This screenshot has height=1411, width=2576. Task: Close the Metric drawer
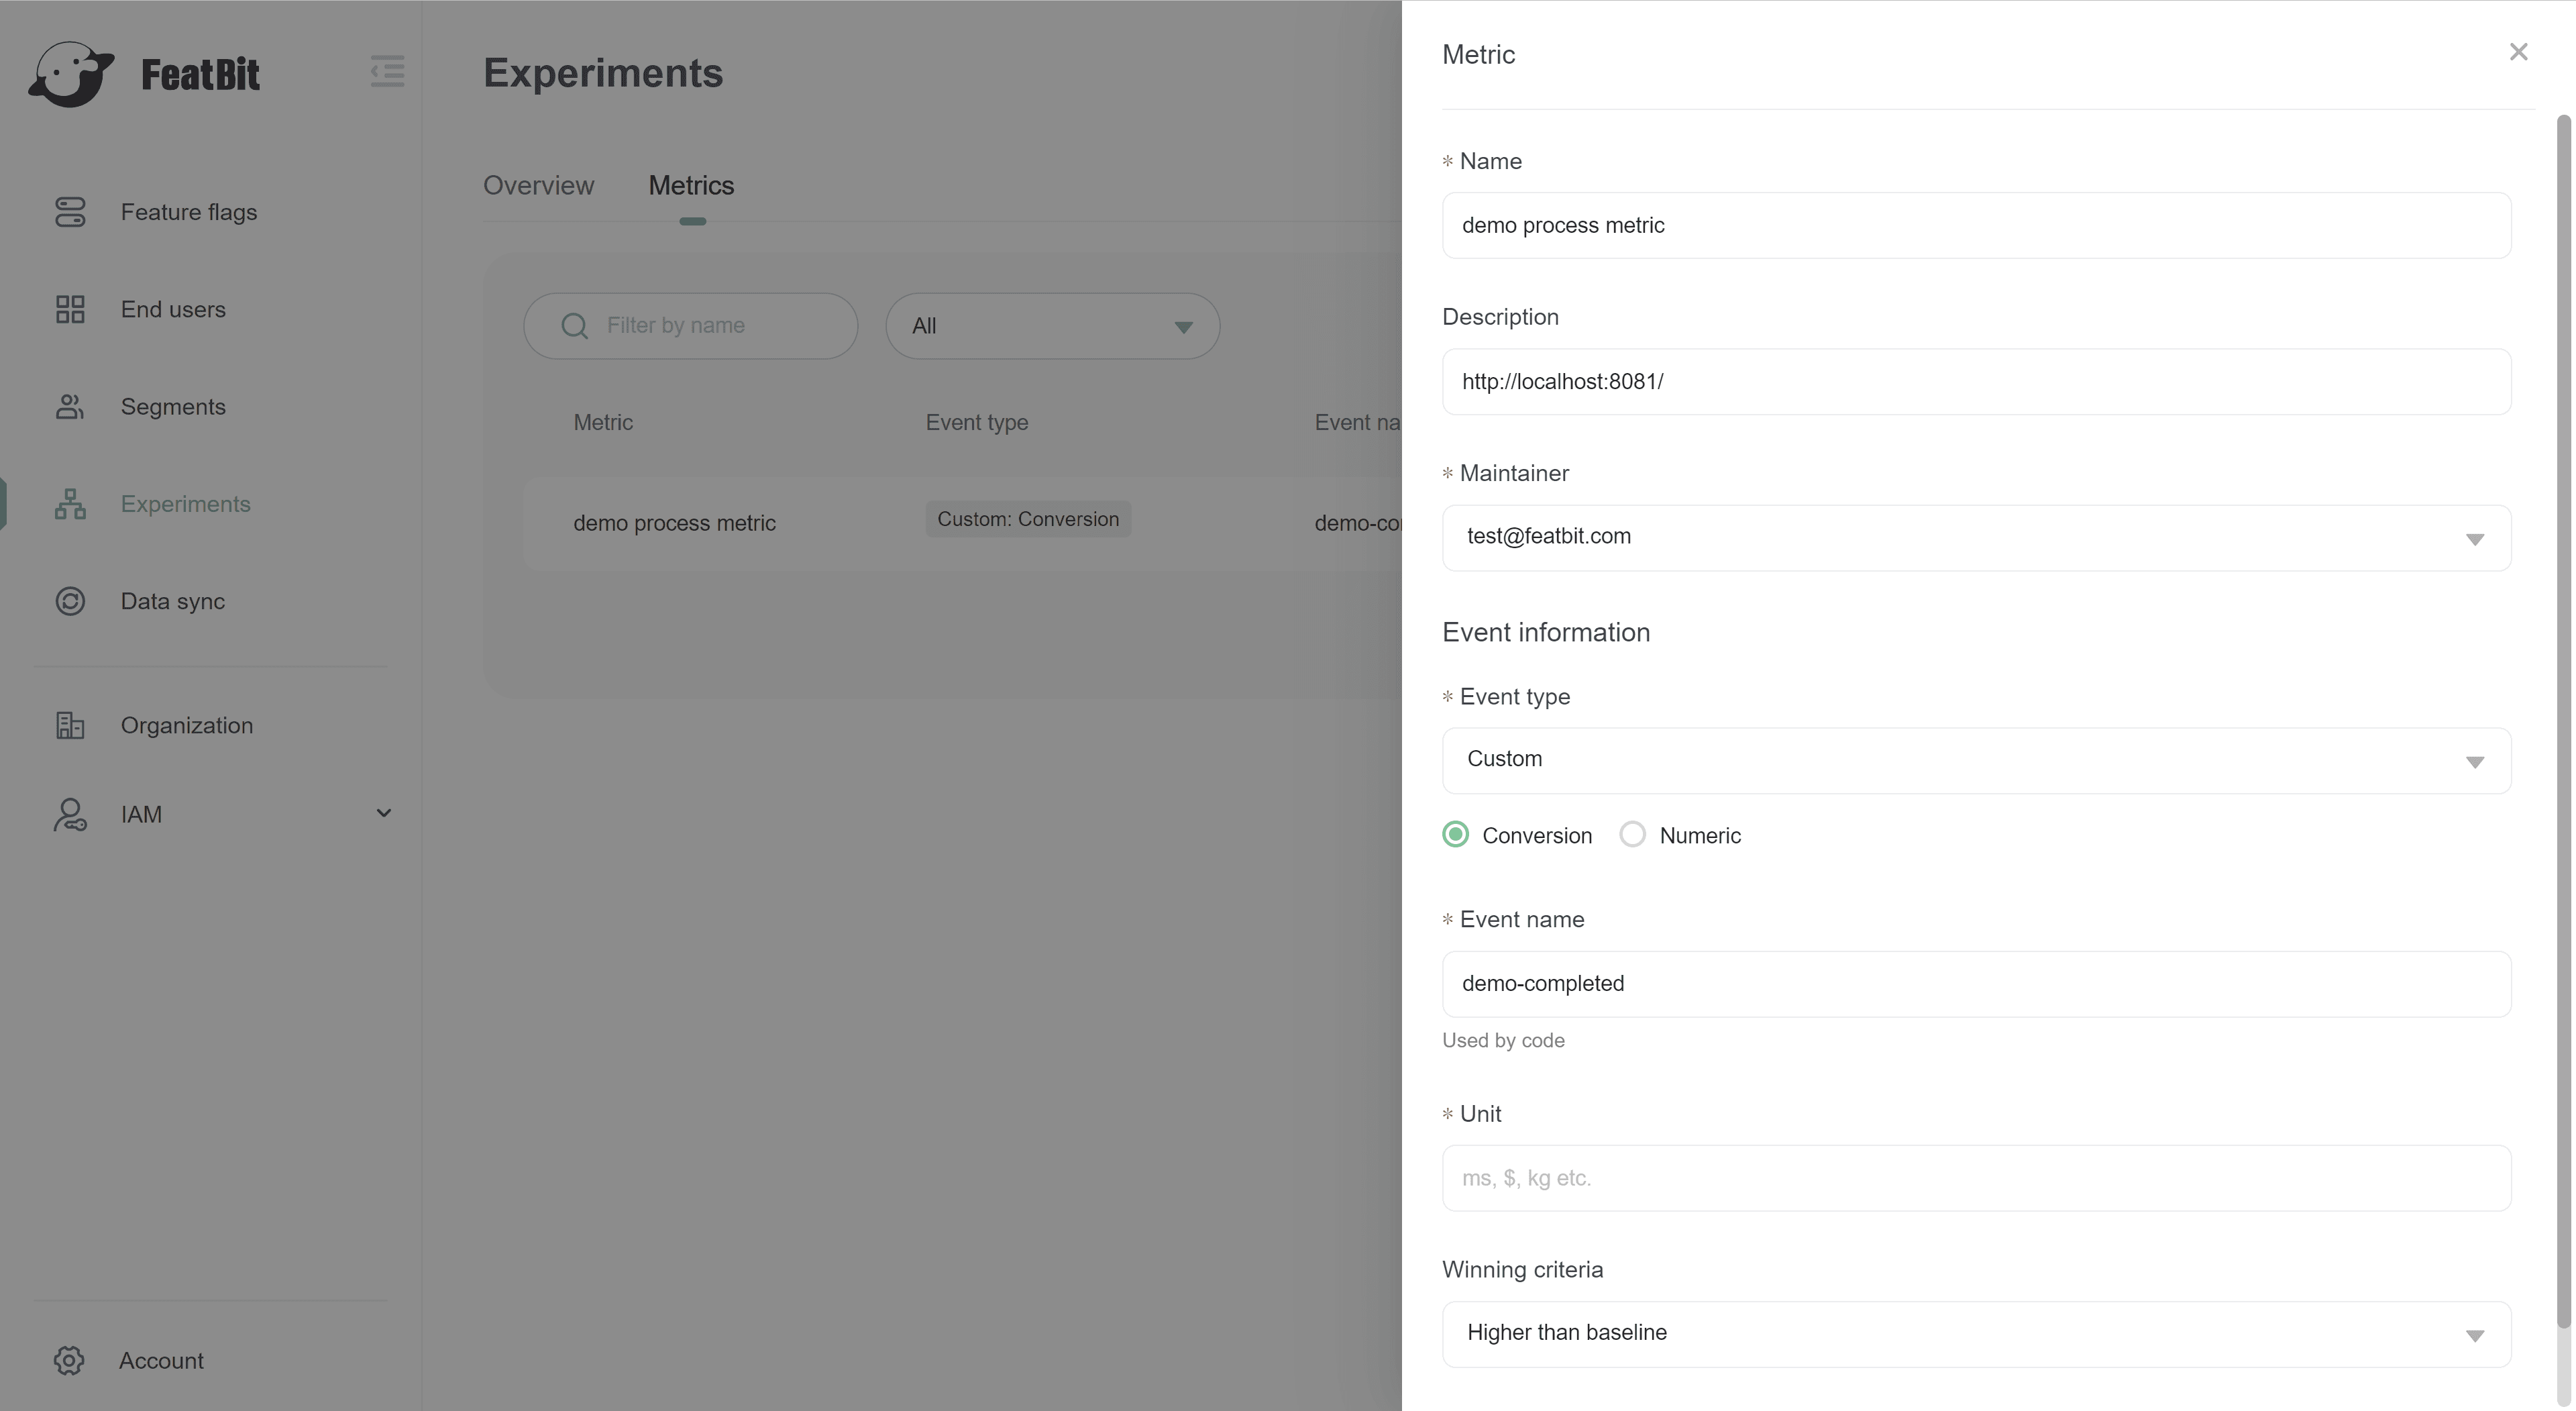coord(2518,52)
